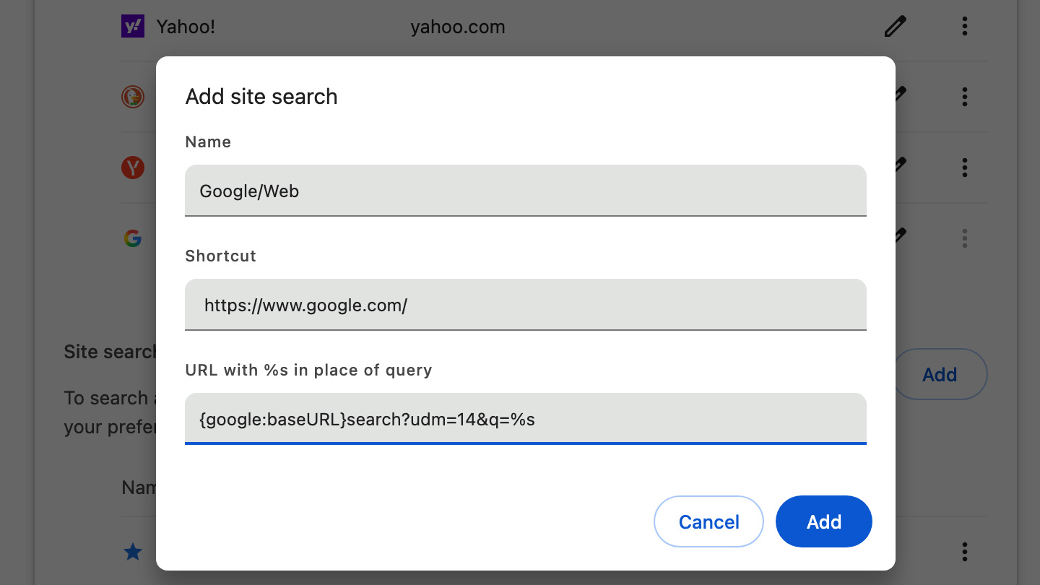
Task: Edit the Yahoo! search engine entry
Action: (895, 27)
